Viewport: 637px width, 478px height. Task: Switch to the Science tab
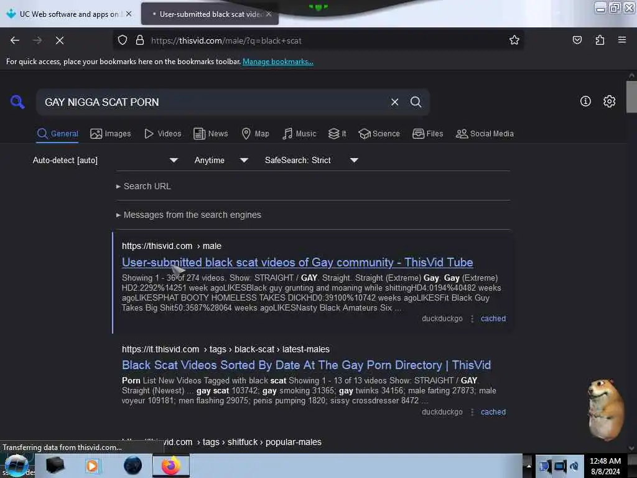[x=379, y=134]
